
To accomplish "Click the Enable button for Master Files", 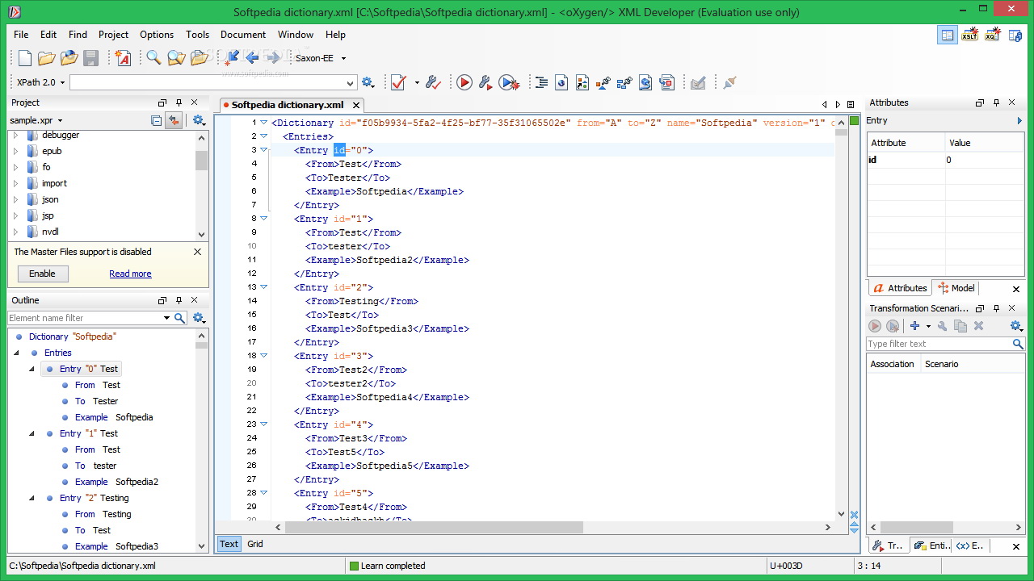I will point(42,274).
